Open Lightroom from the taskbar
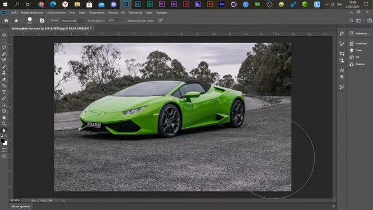 coord(138,4)
